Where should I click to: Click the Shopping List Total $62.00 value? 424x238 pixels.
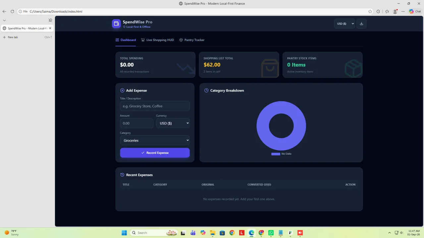[212, 65]
